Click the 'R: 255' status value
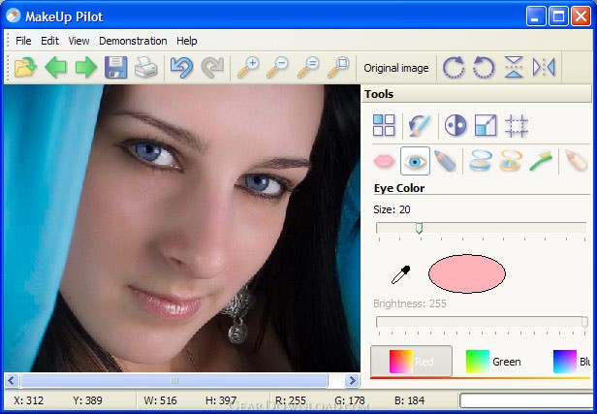 coord(291,400)
